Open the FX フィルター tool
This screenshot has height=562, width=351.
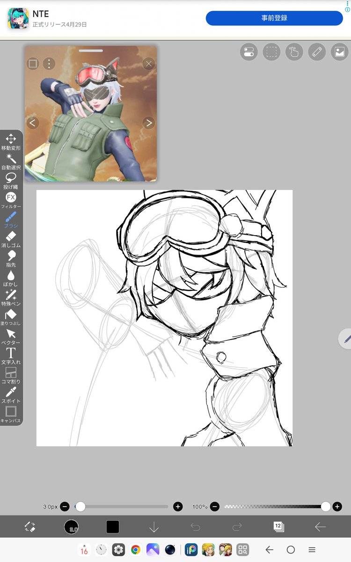coord(11,200)
